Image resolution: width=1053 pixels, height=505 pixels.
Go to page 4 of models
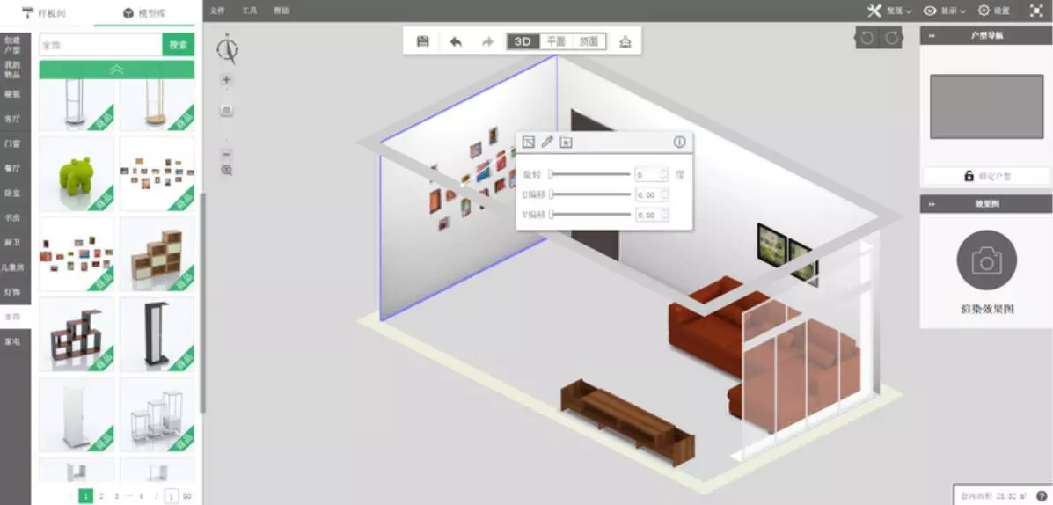pos(141,496)
